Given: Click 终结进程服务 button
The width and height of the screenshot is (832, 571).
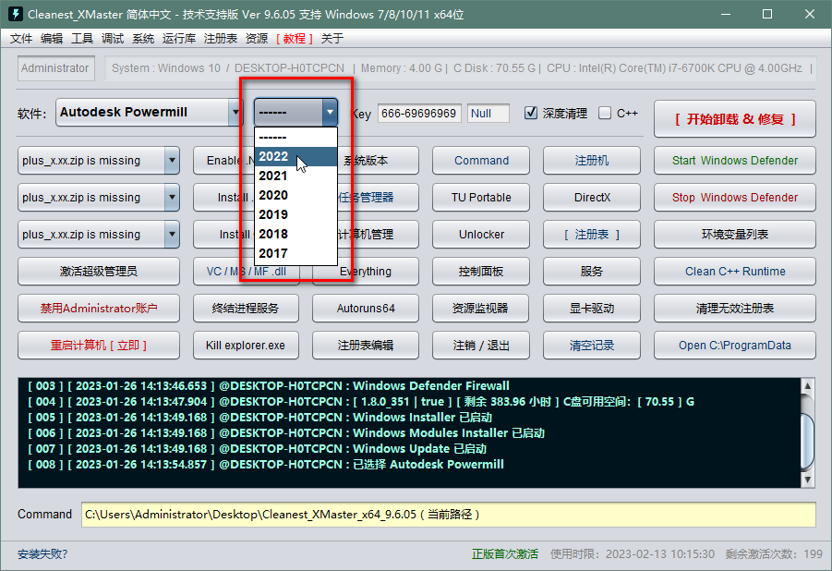Looking at the screenshot, I should point(246,308).
